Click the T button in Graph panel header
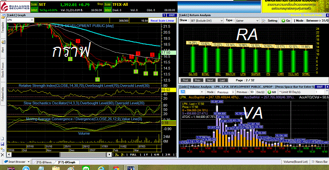Image resolution: width=329 pixels, height=170 pixels. [x=164, y=15]
